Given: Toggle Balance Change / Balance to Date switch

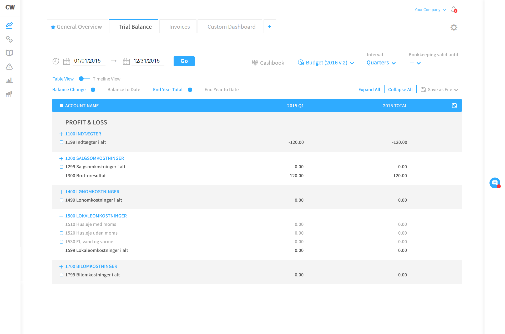Looking at the screenshot, I should tap(97, 90).
